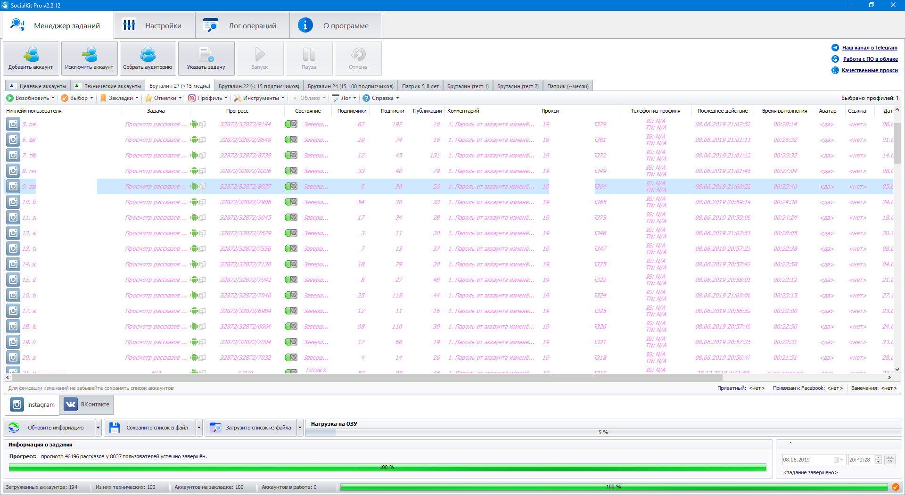Click the Лог операций tab icon
Viewport: 905px width, 495px height.
[x=211, y=25]
